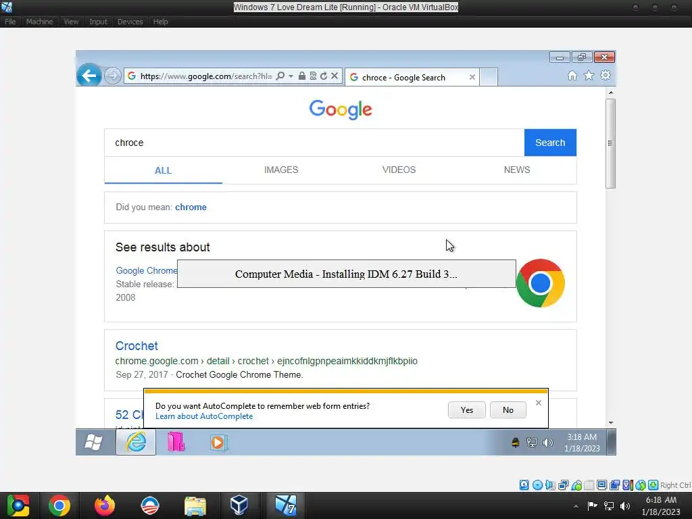The width and height of the screenshot is (692, 519).
Task: Open the Internet Explorer Tools gear
Action: tap(605, 76)
